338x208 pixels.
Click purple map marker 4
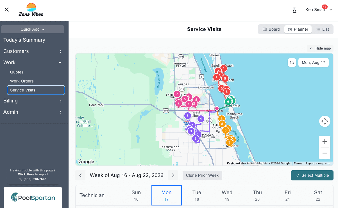point(201,119)
